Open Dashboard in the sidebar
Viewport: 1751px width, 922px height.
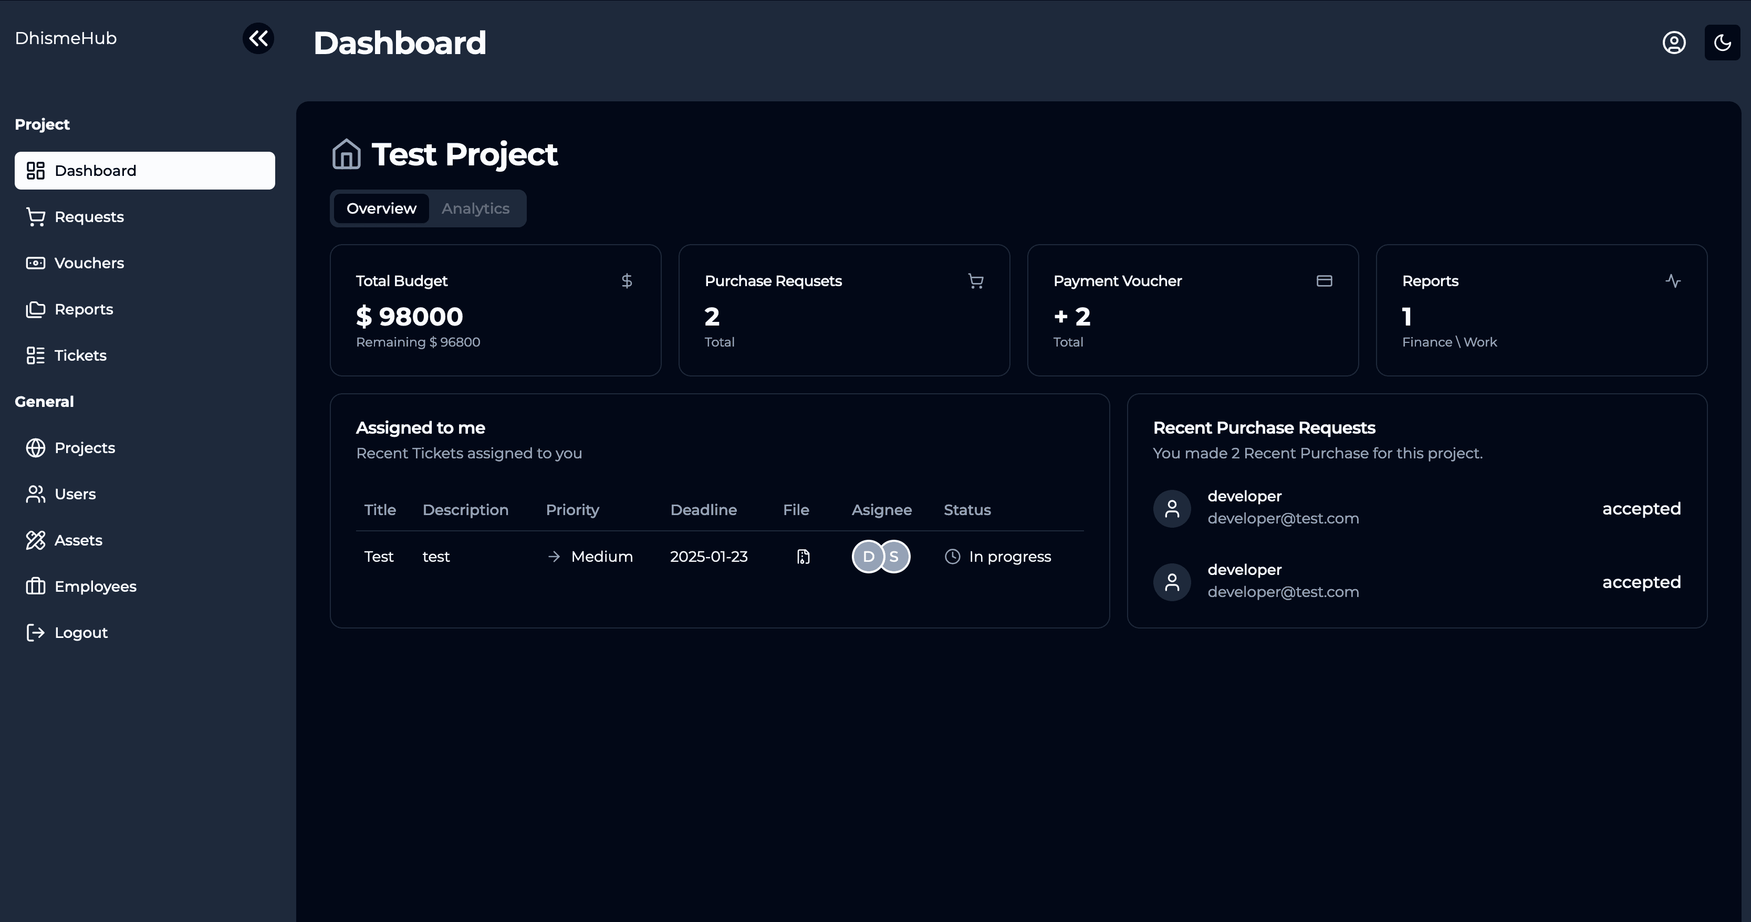(x=145, y=171)
